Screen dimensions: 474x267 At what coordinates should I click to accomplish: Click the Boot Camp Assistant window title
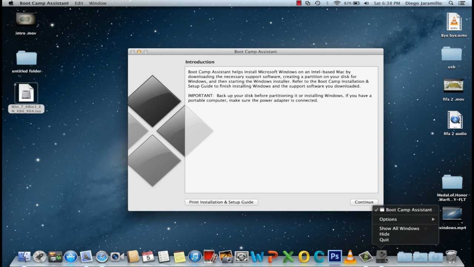(256, 52)
